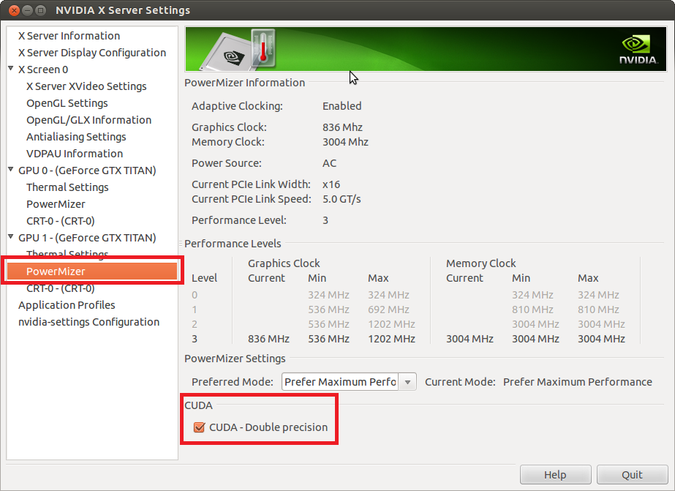Click the Quit button
675x491 pixels.
pos(632,475)
